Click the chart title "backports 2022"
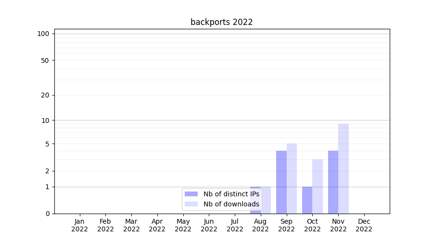Viewport: 433px width, 240px height. [221, 22]
